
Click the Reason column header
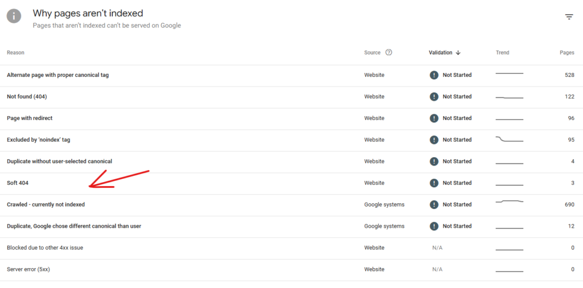pyautogui.click(x=15, y=53)
